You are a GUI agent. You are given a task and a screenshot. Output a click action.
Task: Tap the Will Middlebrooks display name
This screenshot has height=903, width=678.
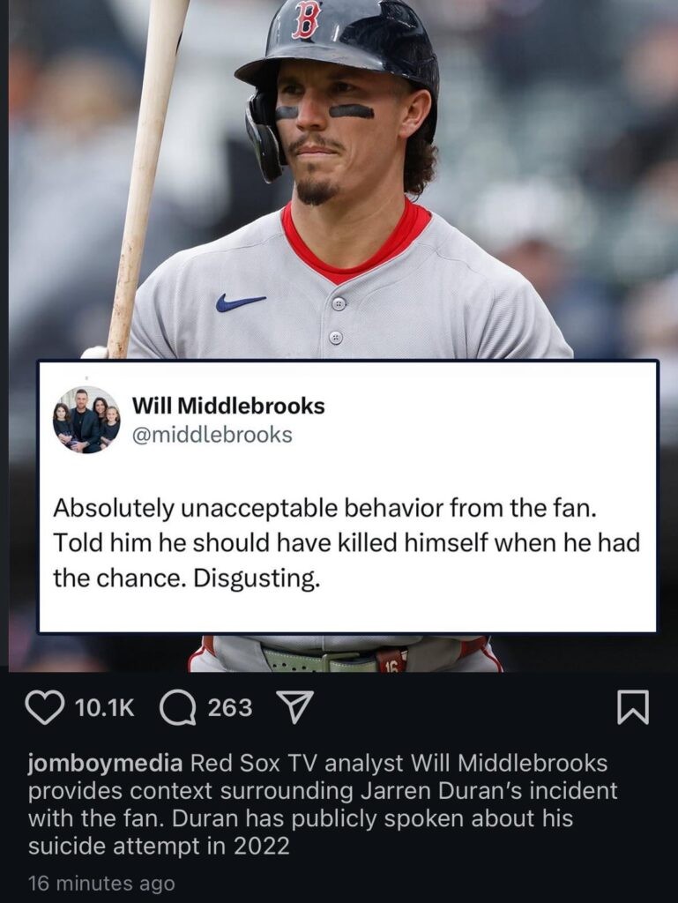coord(228,406)
